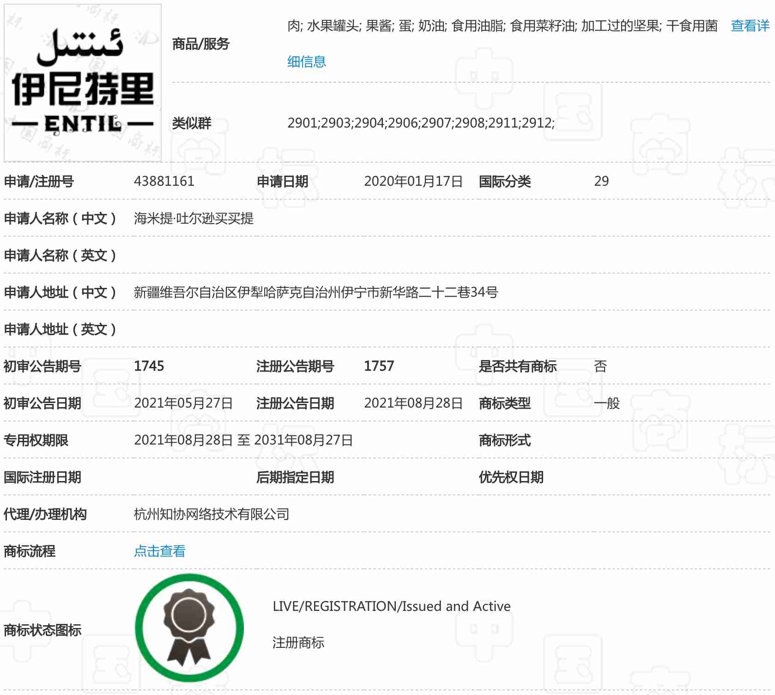Viewport: 775px width, 695px height.
Task: Click preliminary announcement issue number 1745
Action: [149, 366]
